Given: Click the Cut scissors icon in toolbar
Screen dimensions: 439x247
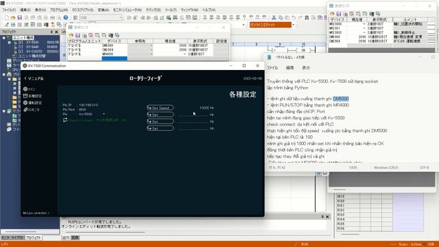Looking at the screenshot, I should pyautogui.click(x=274, y=18).
